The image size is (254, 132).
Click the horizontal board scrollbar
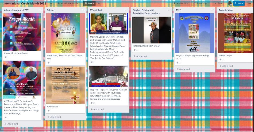[x=106, y=129]
